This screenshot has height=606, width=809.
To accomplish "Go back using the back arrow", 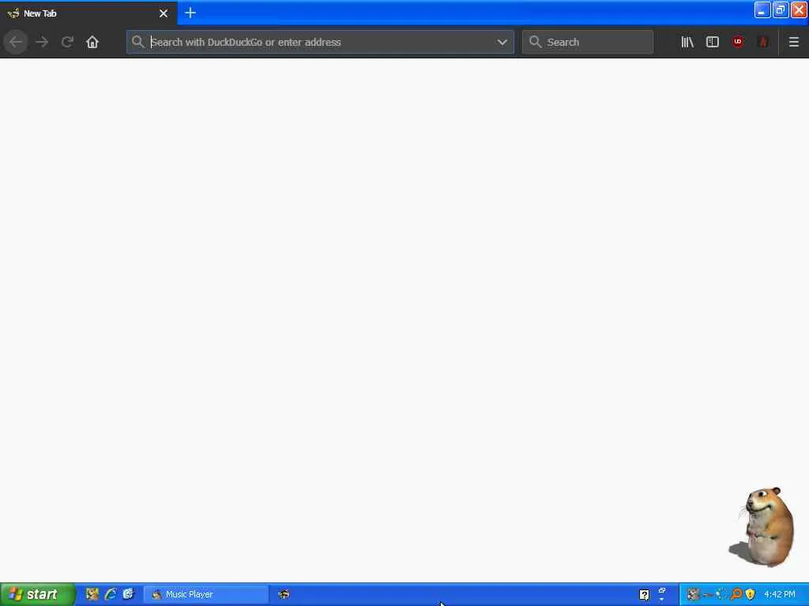I will [16, 42].
